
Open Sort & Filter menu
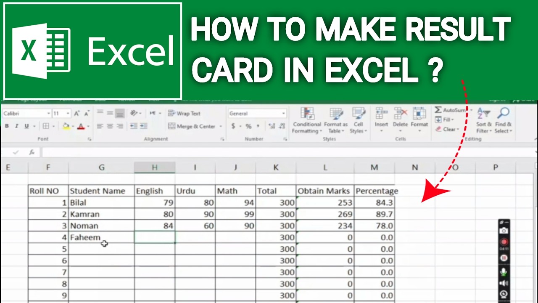pos(484,121)
